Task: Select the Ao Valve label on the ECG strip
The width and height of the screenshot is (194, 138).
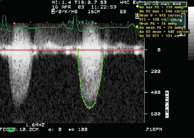Action: [81, 22]
